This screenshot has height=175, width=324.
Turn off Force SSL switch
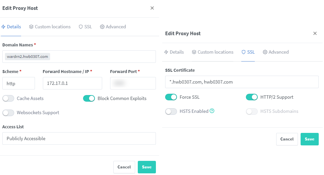[x=171, y=97]
